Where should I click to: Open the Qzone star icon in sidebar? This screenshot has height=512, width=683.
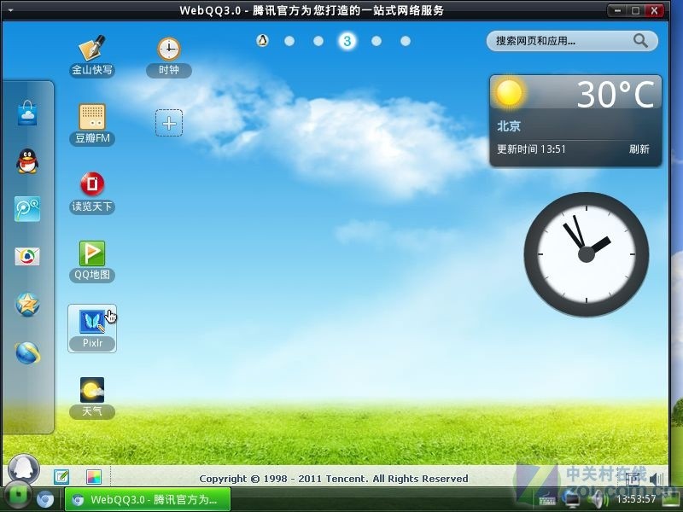click(x=27, y=305)
